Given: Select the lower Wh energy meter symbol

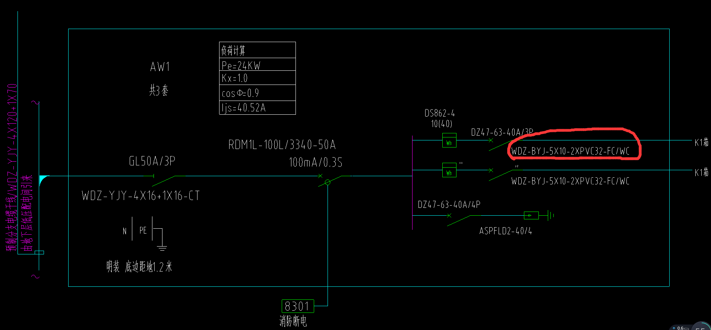Looking at the screenshot, I should tap(449, 170).
